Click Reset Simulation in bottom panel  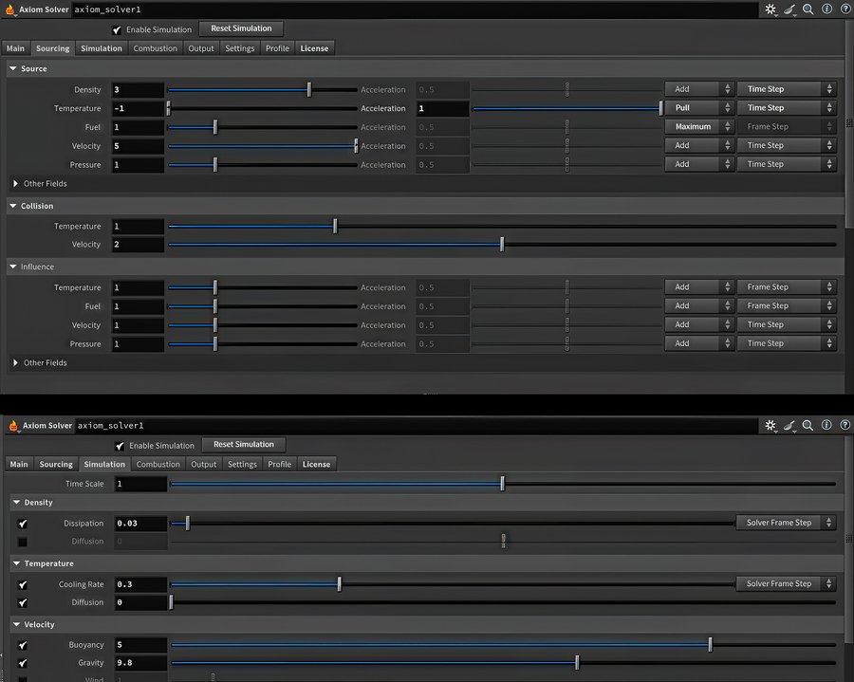[244, 444]
